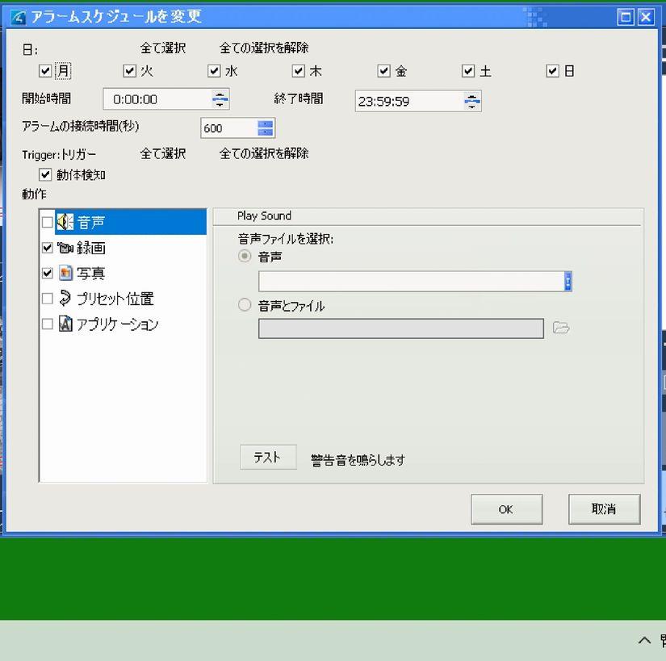Click 全ての選択を解除 link next to 日
Image resolution: width=666 pixels, height=661 pixels.
tap(264, 48)
